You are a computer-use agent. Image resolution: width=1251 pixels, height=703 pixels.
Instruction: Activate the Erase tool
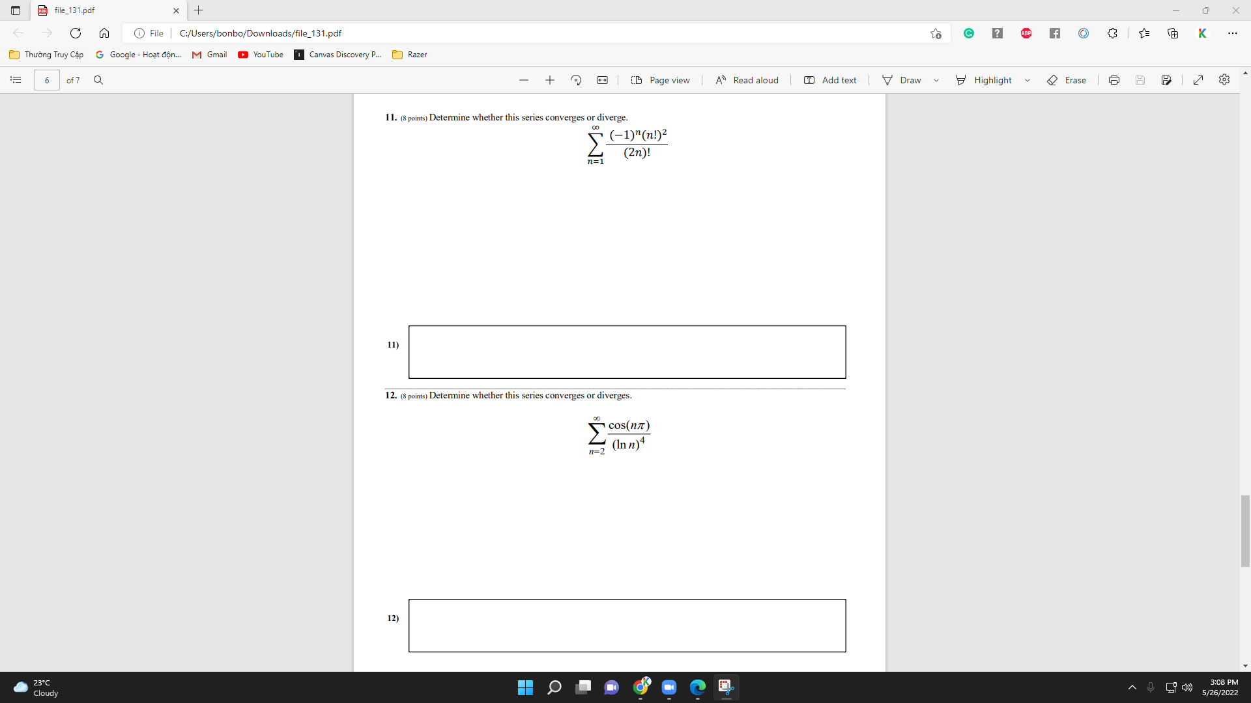click(x=1067, y=80)
